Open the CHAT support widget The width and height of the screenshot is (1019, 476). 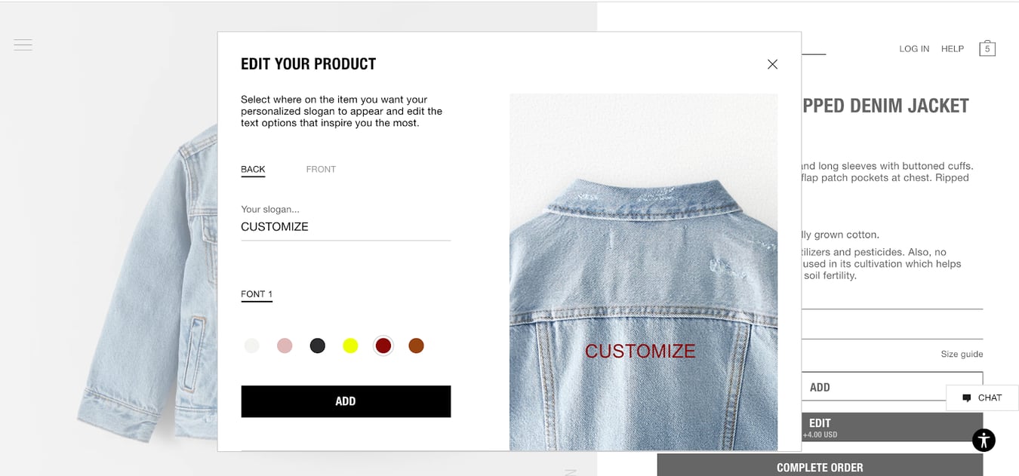tap(982, 398)
